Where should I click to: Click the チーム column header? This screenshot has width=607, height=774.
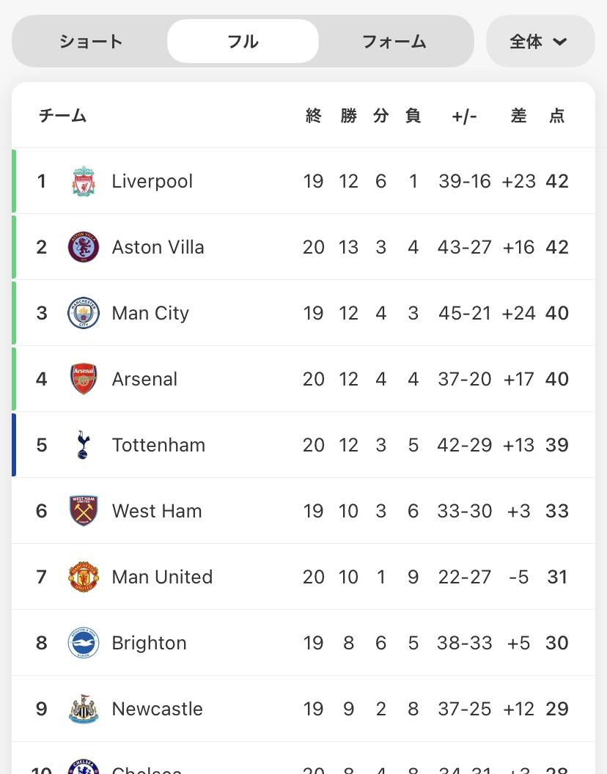(x=63, y=116)
